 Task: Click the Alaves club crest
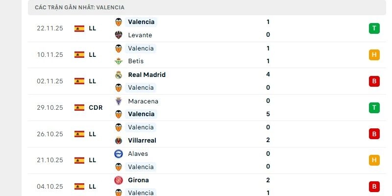118,153
